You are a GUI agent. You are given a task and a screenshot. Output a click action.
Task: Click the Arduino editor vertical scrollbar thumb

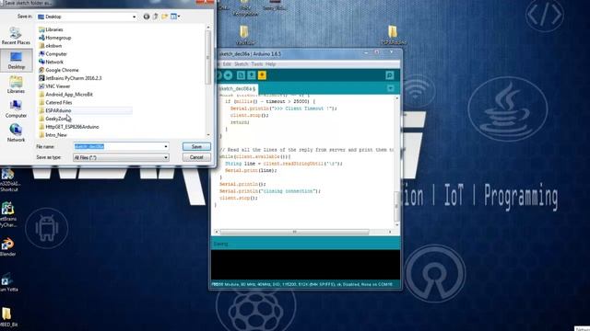(x=396, y=206)
